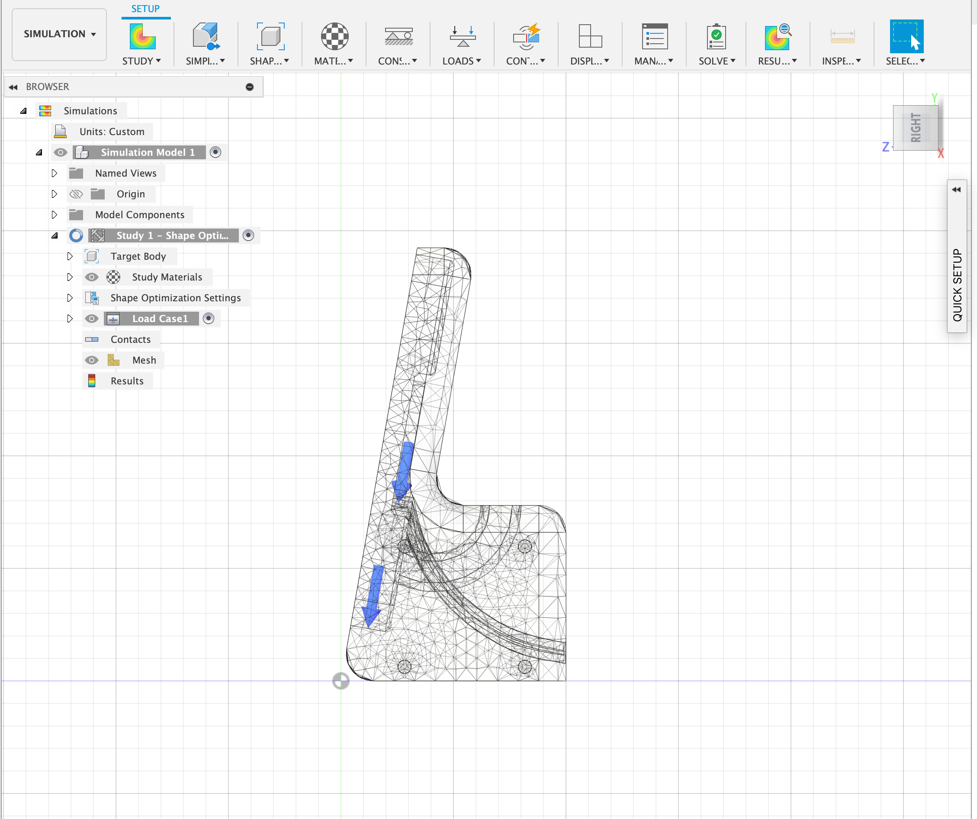Hide Simulation Model 1 with eye icon
Image resolution: width=977 pixels, height=819 pixels.
coord(60,152)
